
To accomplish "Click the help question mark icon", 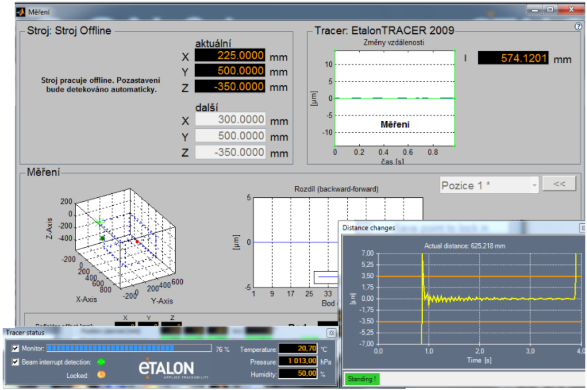I will click(x=578, y=26).
